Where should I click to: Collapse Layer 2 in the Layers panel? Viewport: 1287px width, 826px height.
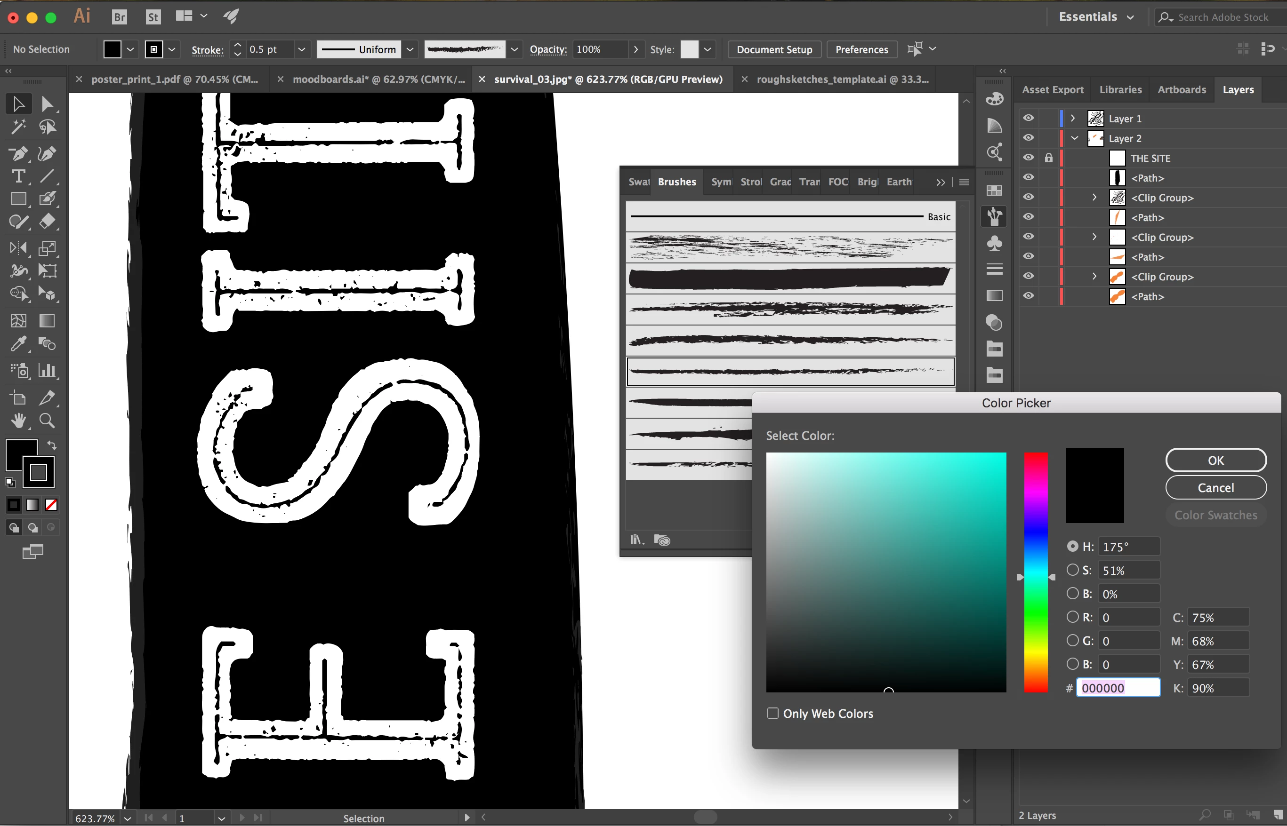click(1074, 138)
